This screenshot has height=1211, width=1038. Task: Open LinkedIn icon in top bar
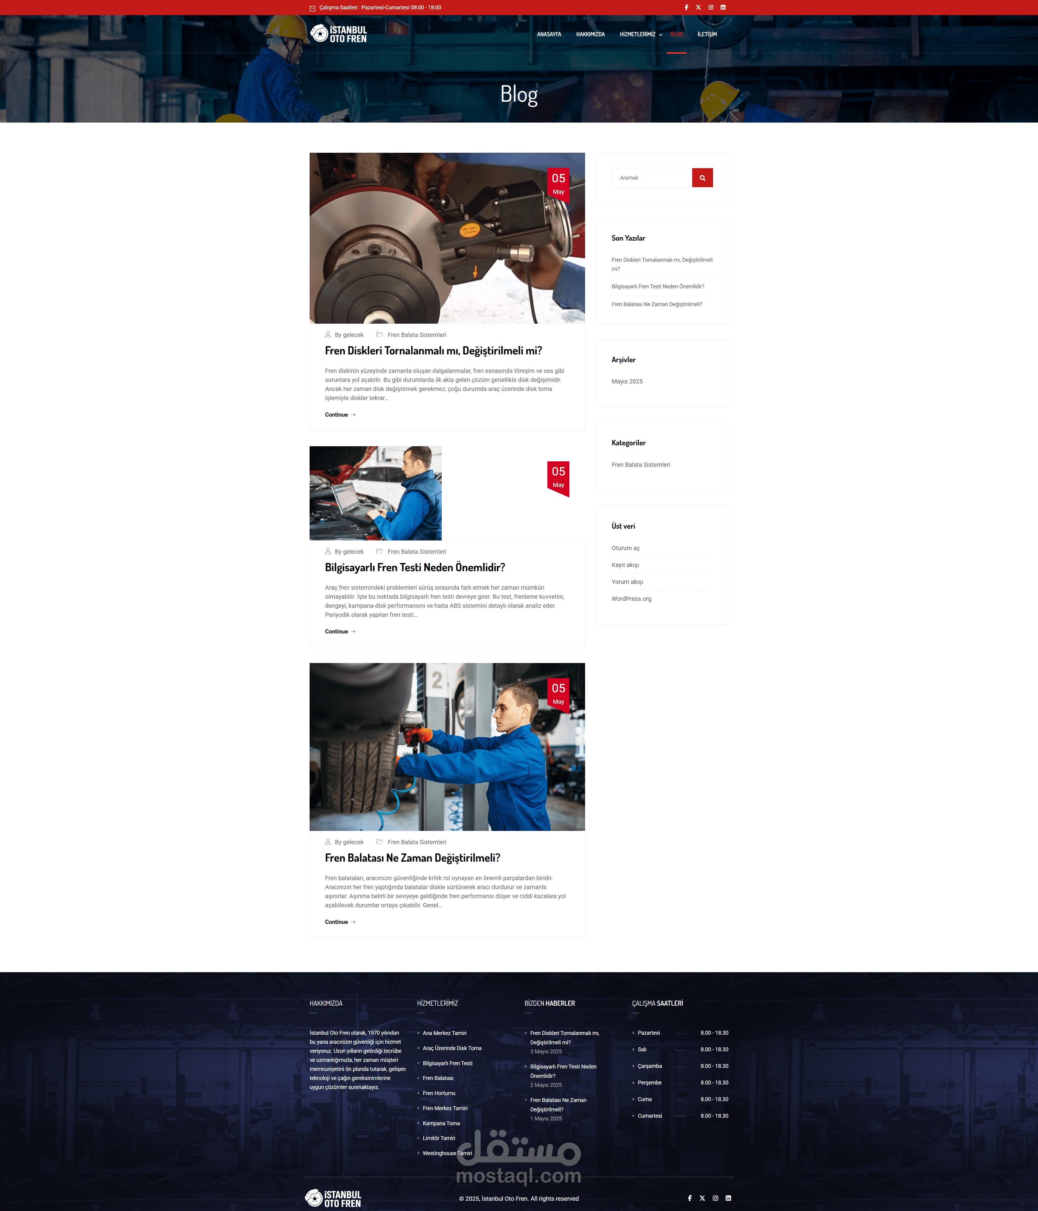tap(723, 8)
